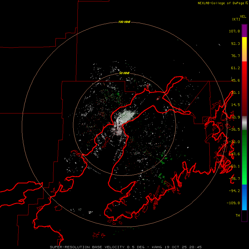Screen dimensions: 249x249
Task: Click the 92.3 velocity scale value
Action: coord(235,43)
